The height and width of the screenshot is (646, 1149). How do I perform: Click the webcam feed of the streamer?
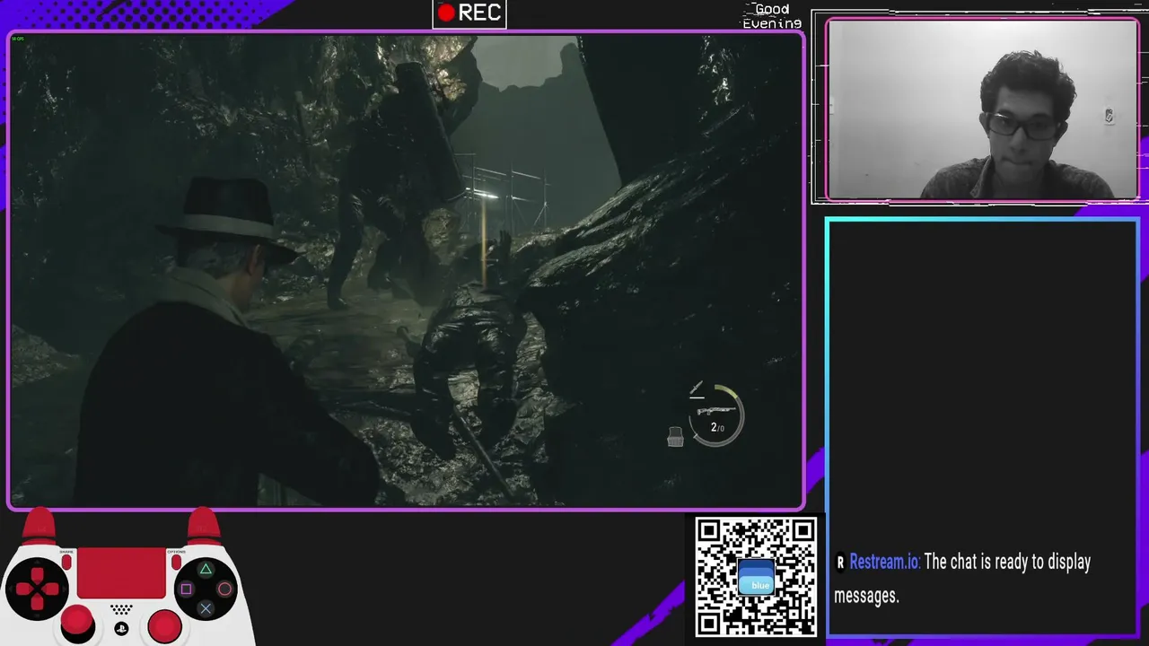point(982,109)
